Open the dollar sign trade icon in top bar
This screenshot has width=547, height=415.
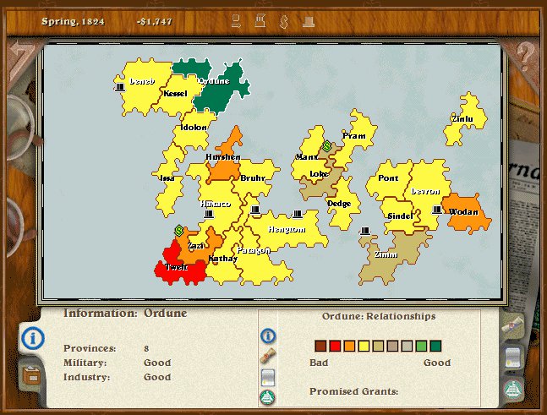(283, 22)
